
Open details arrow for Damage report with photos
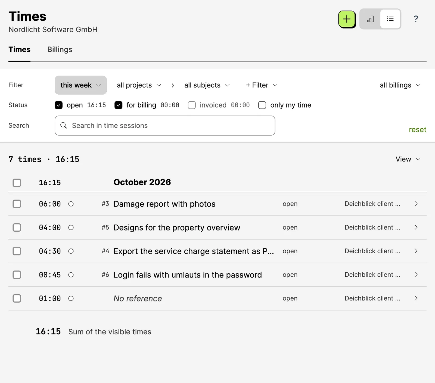416,204
